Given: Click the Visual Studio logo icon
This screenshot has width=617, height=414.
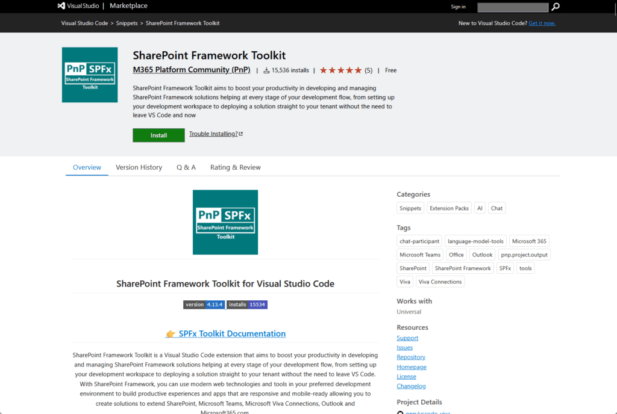Looking at the screenshot, I should point(61,6).
